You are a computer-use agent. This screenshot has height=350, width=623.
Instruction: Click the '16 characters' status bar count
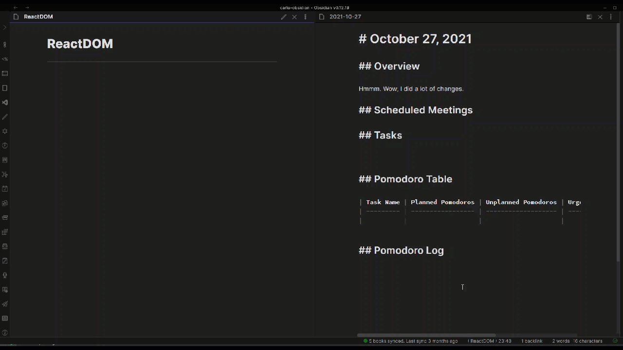coord(587,341)
